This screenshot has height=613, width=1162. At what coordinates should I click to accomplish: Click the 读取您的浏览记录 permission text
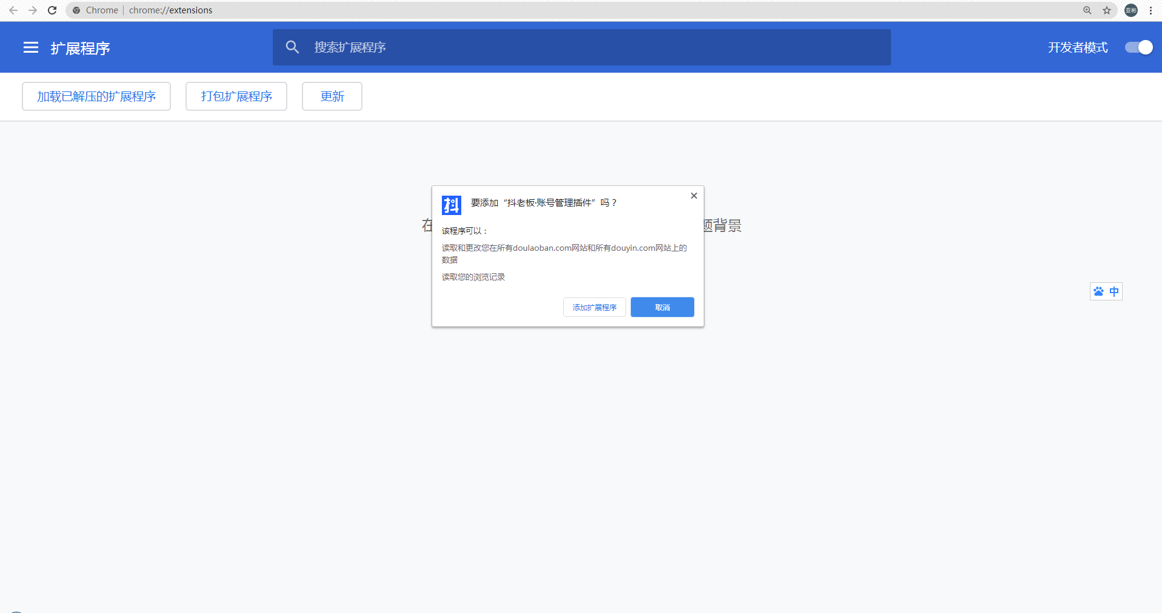(x=473, y=277)
